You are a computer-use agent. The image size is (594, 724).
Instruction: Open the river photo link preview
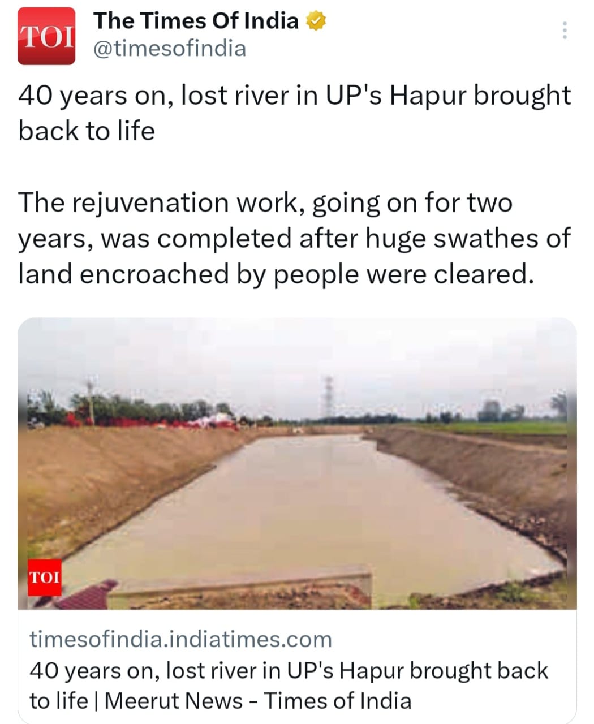297,463
